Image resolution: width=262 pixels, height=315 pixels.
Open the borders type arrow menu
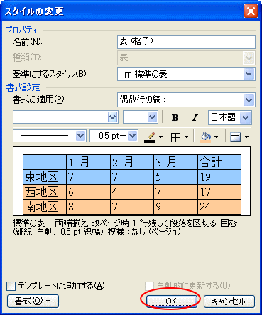(x=186, y=137)
